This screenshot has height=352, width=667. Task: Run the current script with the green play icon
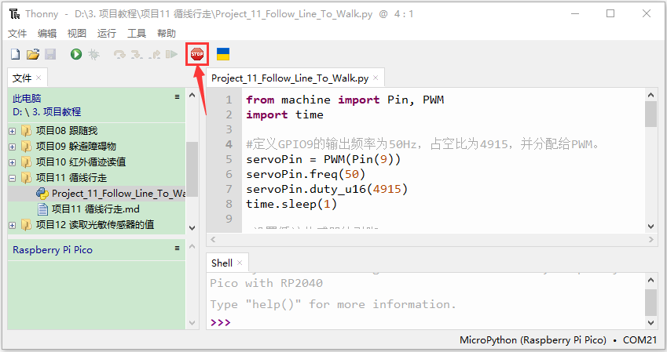pos(76,54)
